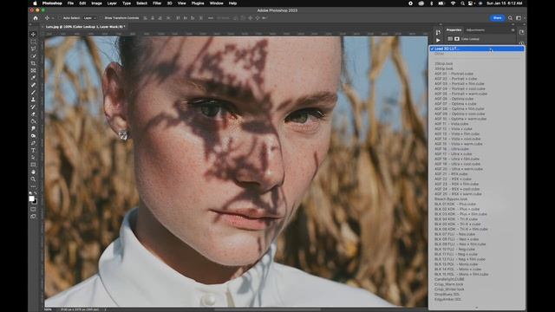Open the workspace switcher dropdown

(519, 17)
